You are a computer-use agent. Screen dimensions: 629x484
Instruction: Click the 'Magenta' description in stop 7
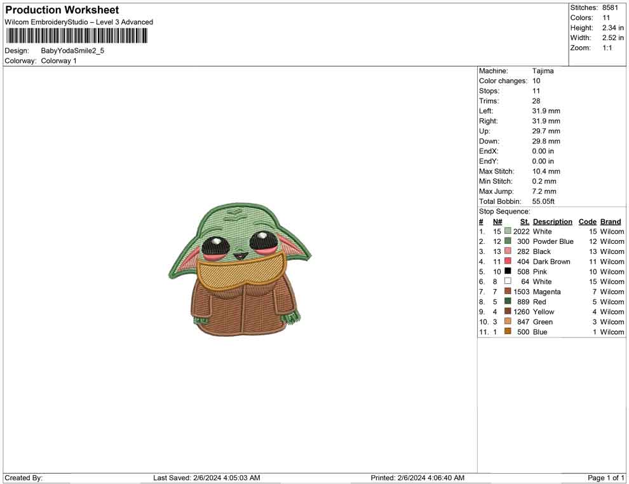pos(547,292)
